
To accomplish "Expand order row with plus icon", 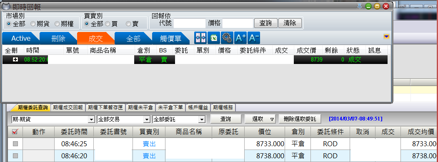I will click(15, 59).
